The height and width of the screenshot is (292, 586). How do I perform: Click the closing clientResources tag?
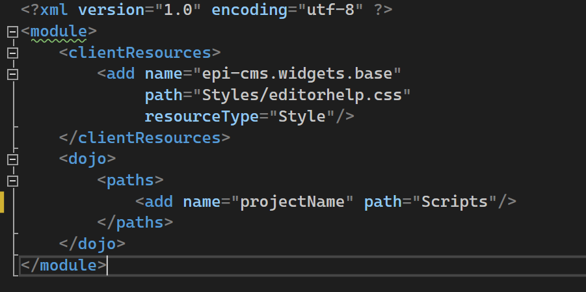pyautogui.click(x=144, y=138)
